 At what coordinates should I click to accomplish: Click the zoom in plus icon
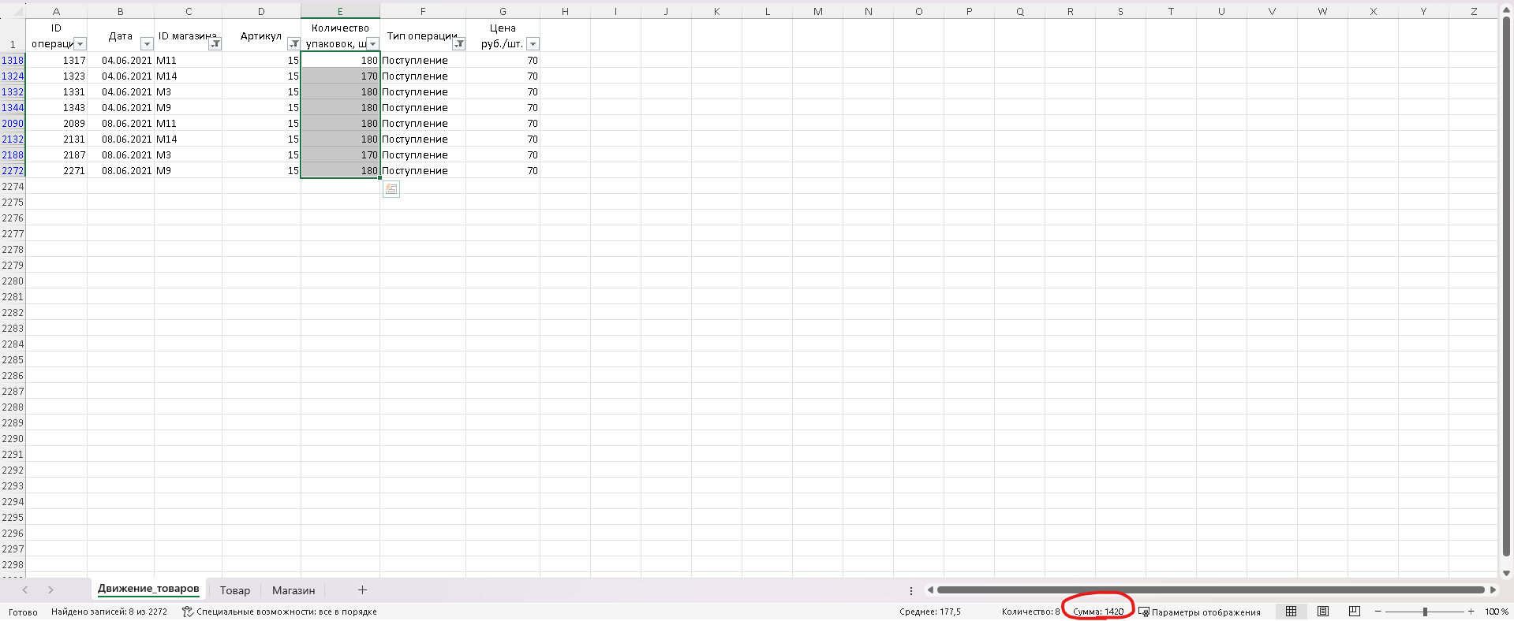coord(1471,612)
